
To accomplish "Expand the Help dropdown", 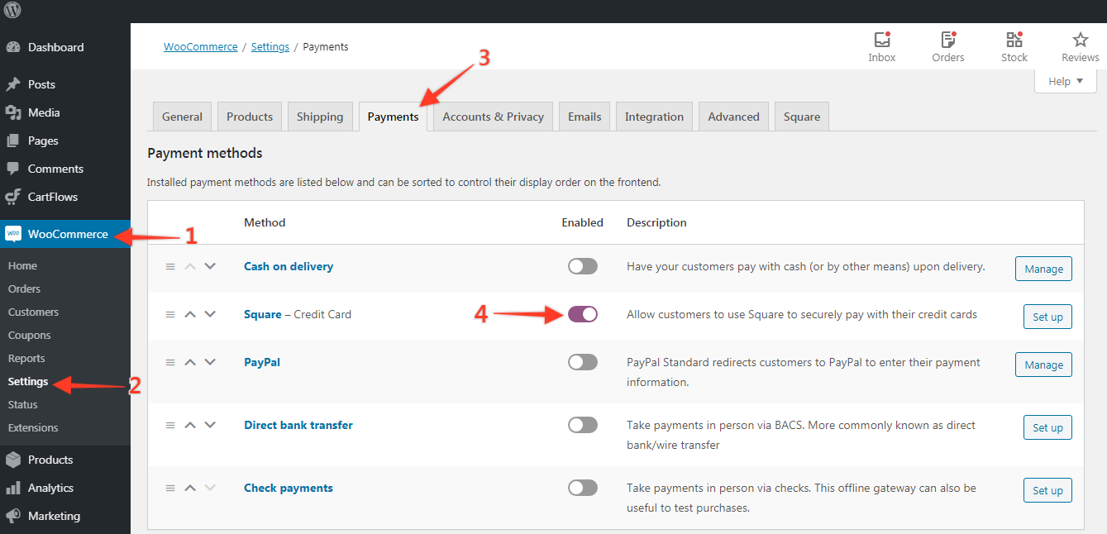I will click(x=1066, y=81).
